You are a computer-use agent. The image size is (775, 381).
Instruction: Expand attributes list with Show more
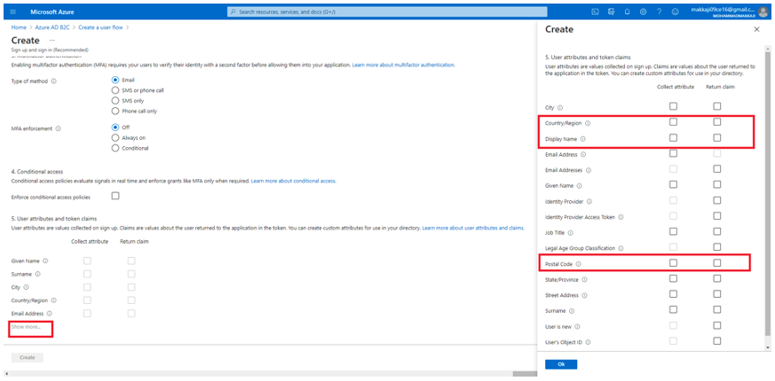[x=27, y=327]
